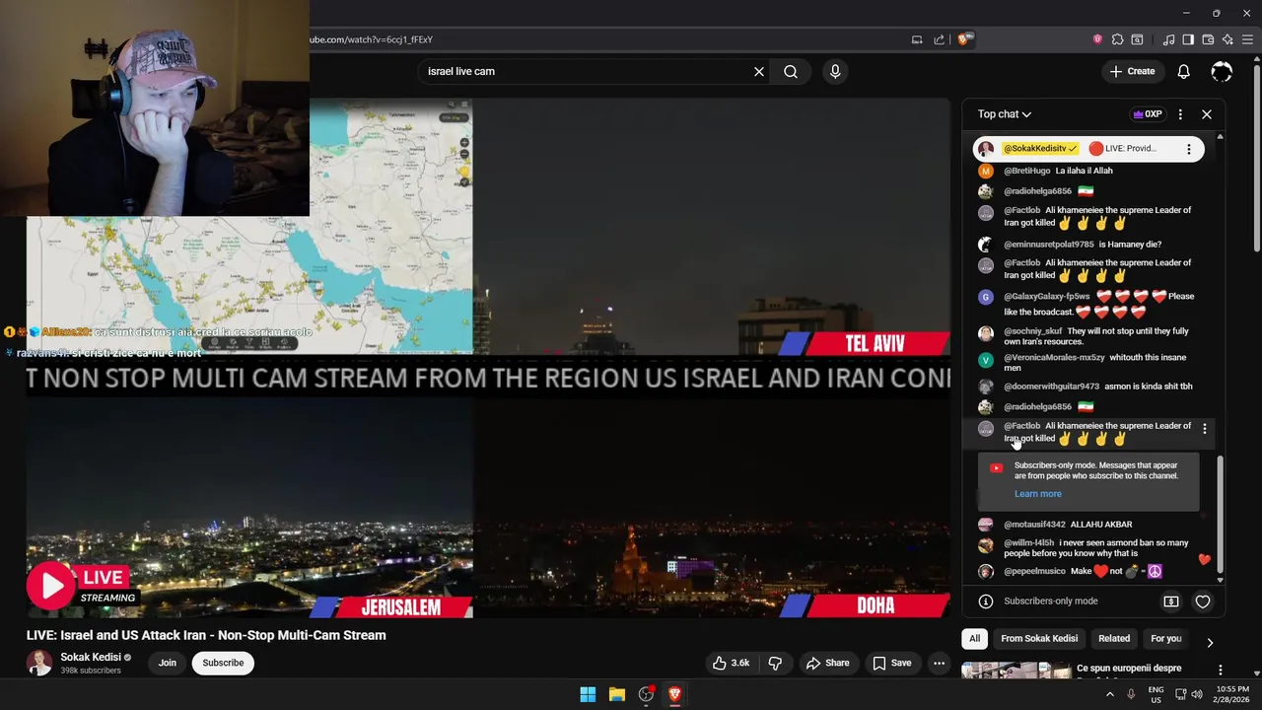Share page via address bar icon
Screen dimensions: 1262x710
(x=939, y=39)
